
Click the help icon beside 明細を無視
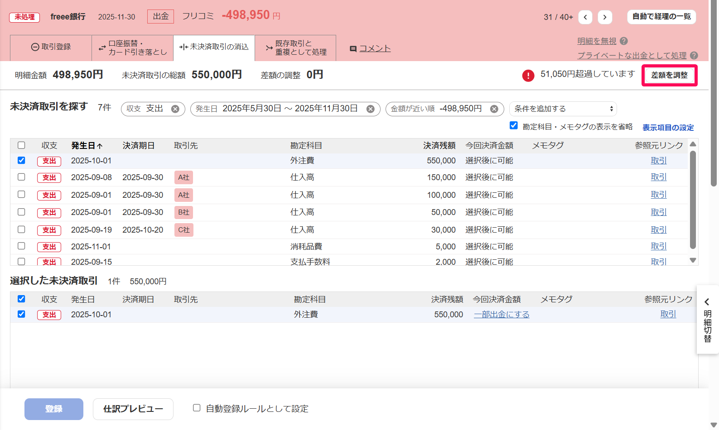(624, 41)
